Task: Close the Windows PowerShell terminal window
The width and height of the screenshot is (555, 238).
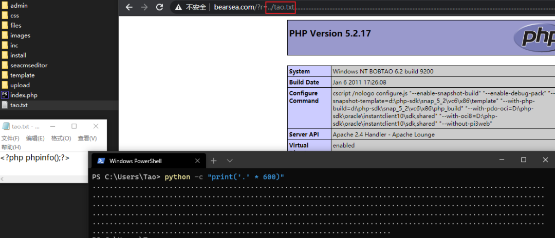Action: (x=545, y=160)
